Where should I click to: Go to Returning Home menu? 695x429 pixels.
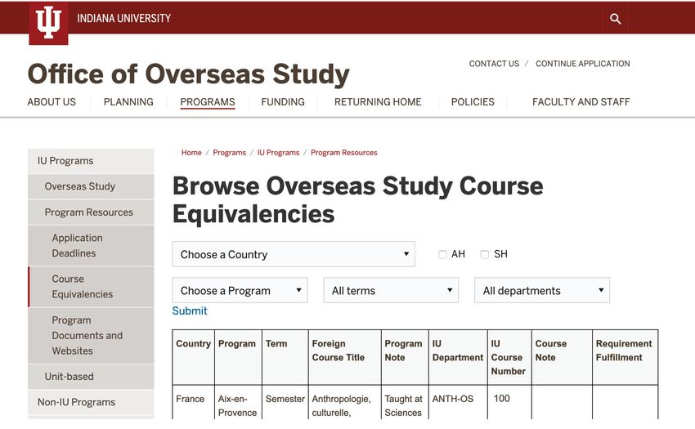pyautogui.click(x=378, y=102)
